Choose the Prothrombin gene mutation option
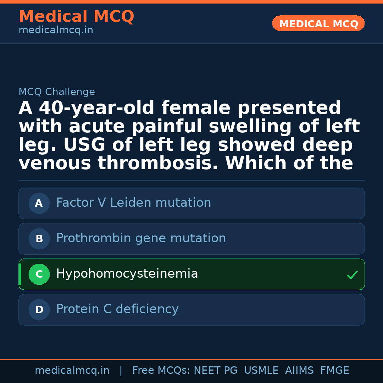 (x=141, y=238)
